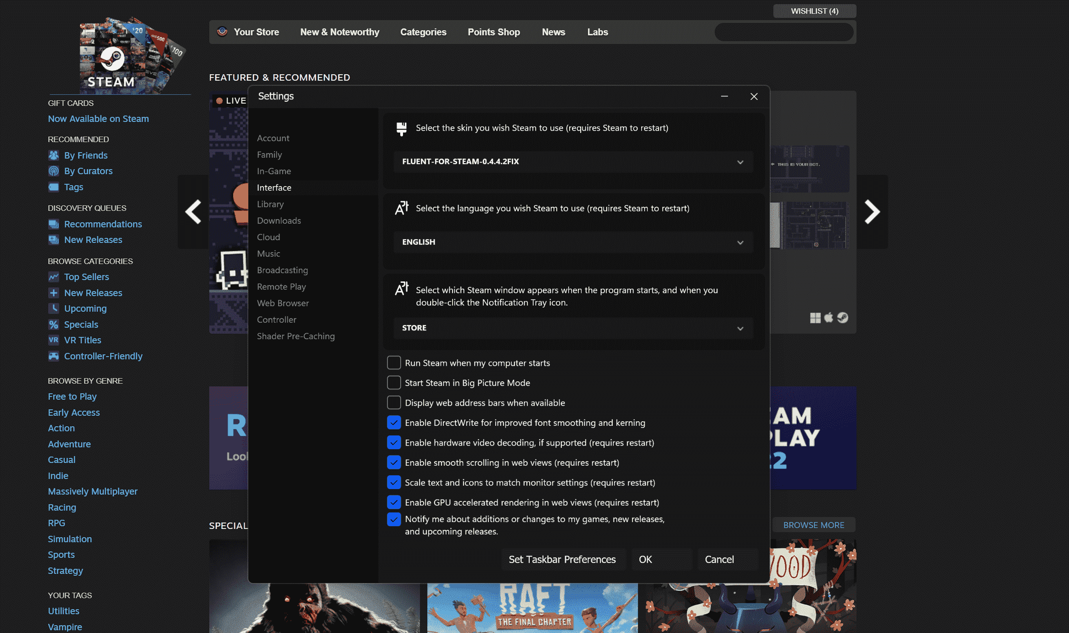
Task: Select Cloud settings category
Action: (269, 237)
